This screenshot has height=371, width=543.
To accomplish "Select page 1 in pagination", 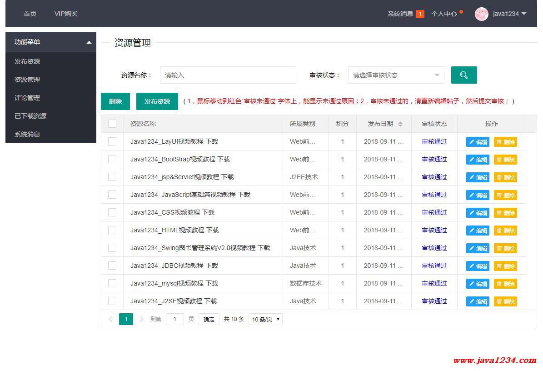I will coord(126,319).
